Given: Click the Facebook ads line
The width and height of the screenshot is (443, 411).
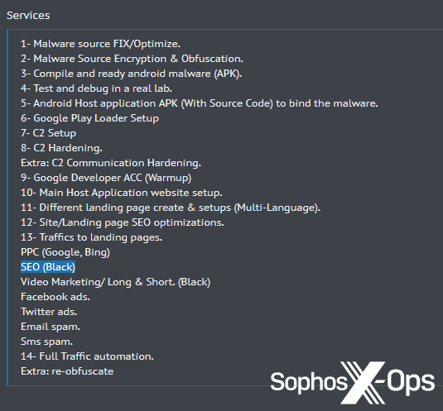Looking at the screenshot, I should pos(55,297).
